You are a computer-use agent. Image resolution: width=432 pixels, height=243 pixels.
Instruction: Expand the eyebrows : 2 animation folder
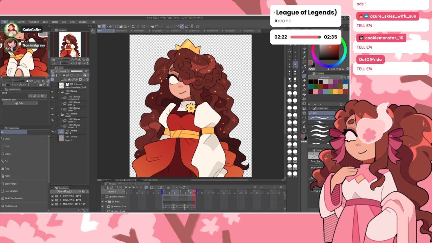(62, 98)
